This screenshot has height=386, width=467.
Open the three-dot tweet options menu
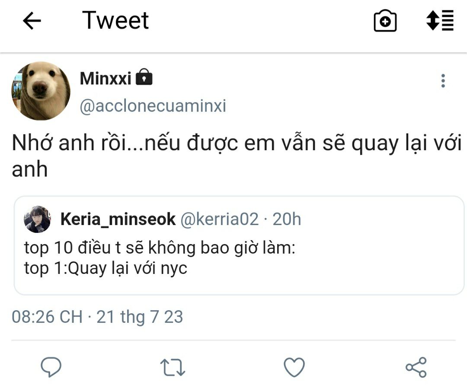[443, 81]
